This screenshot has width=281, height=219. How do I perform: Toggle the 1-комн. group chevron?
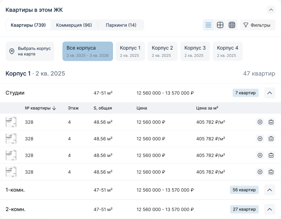(269, 190)
